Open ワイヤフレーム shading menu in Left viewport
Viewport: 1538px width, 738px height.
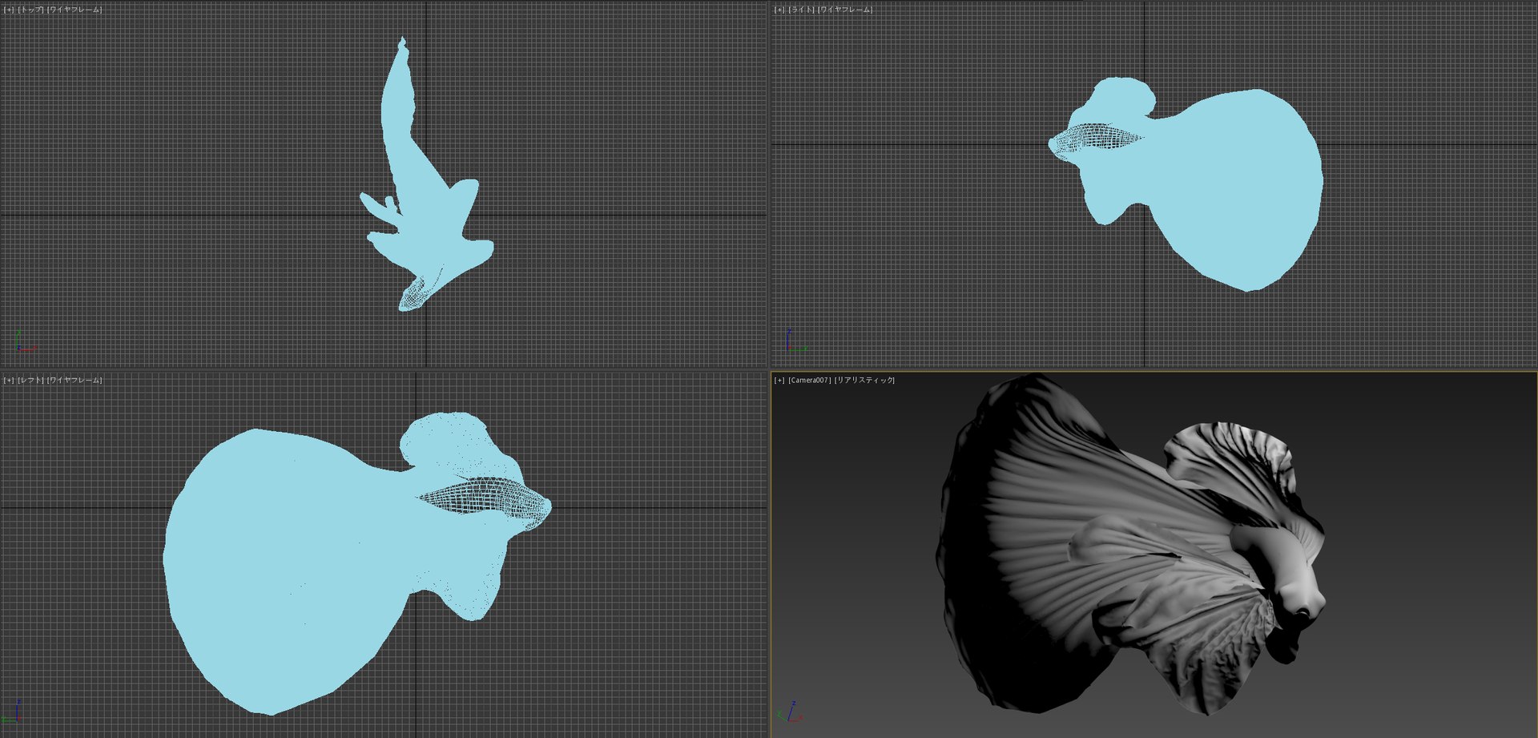pos(74,380)
